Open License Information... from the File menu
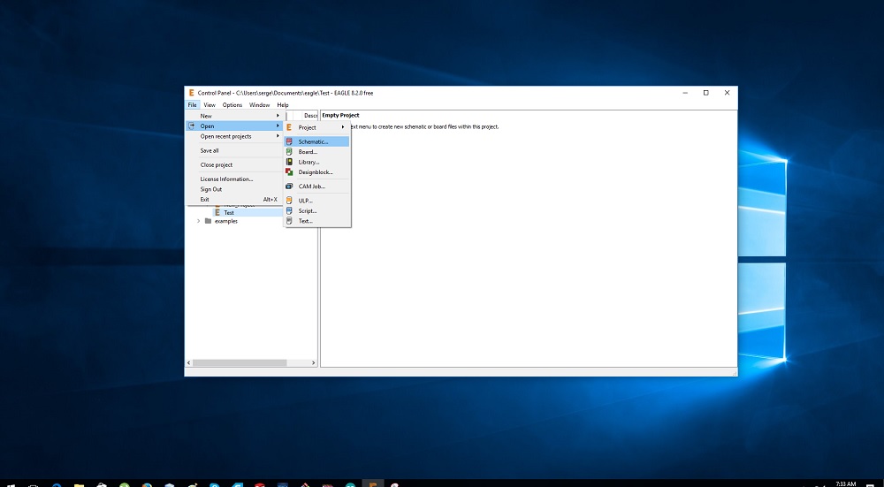This screenshot has width=884, height=487. point(234,179)
